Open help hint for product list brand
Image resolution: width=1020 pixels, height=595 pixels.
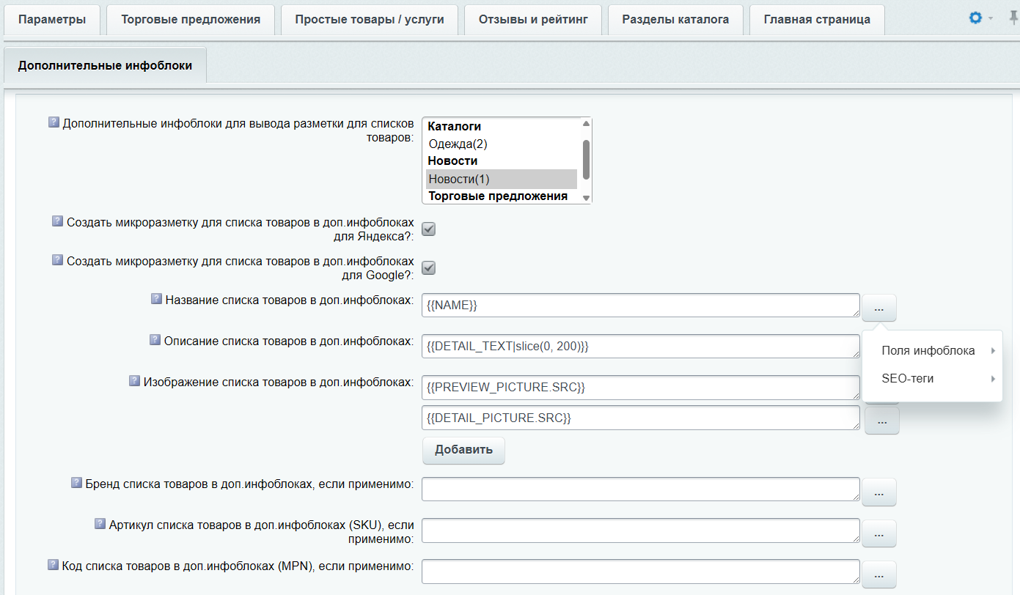[x=76, y=482]
